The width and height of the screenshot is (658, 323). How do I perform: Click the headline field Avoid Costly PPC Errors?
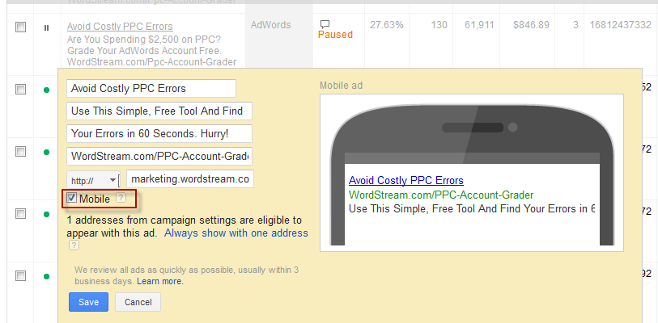coord(151,88)
